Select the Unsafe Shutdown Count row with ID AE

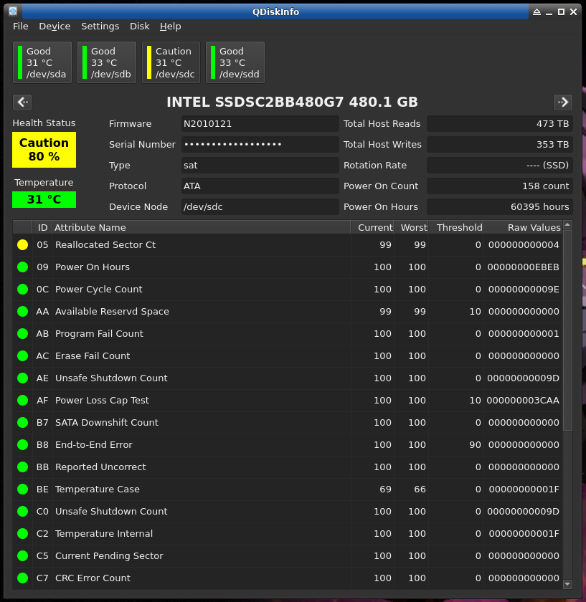tap(288, 378)
